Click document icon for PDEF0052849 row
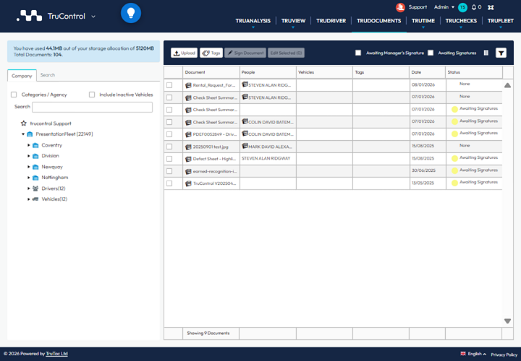This screenshot has height=361, width=521. coord(188,134)
